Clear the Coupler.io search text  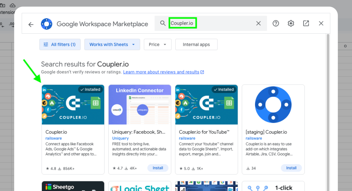pyautogui.click(x=258, y=23)
